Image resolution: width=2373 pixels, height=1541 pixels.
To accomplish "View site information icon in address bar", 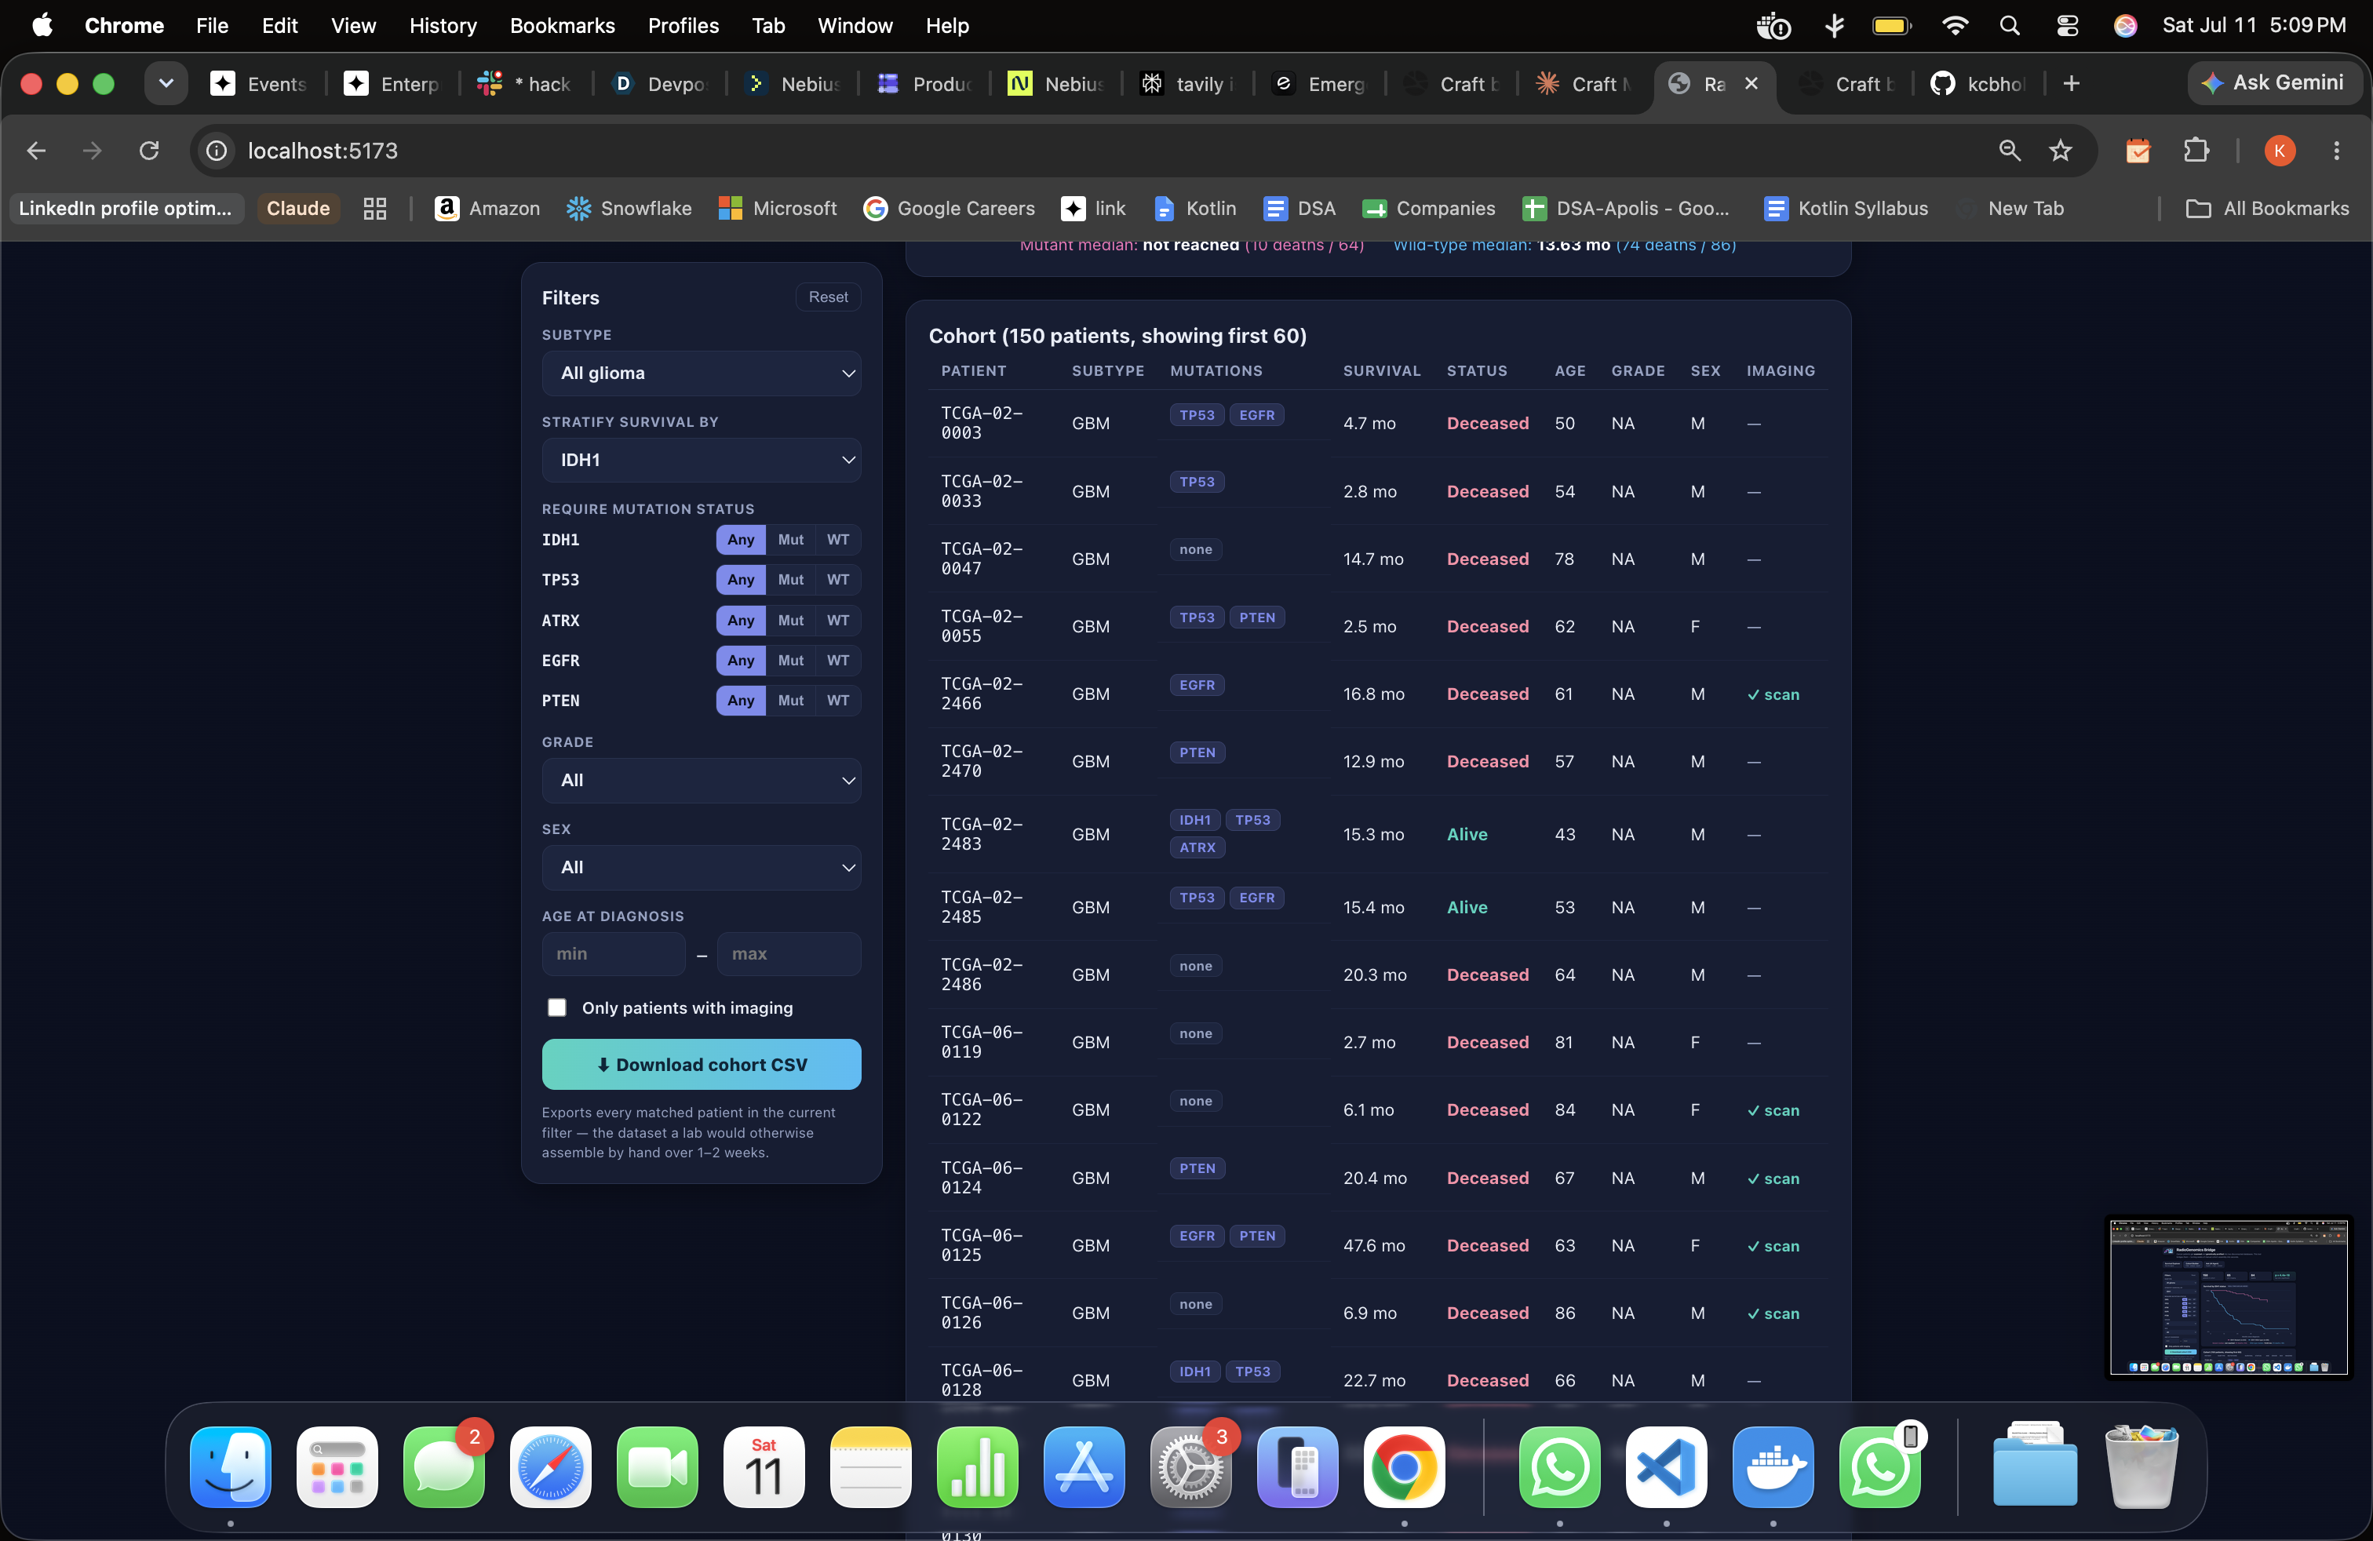I will (x=217, y=151).
